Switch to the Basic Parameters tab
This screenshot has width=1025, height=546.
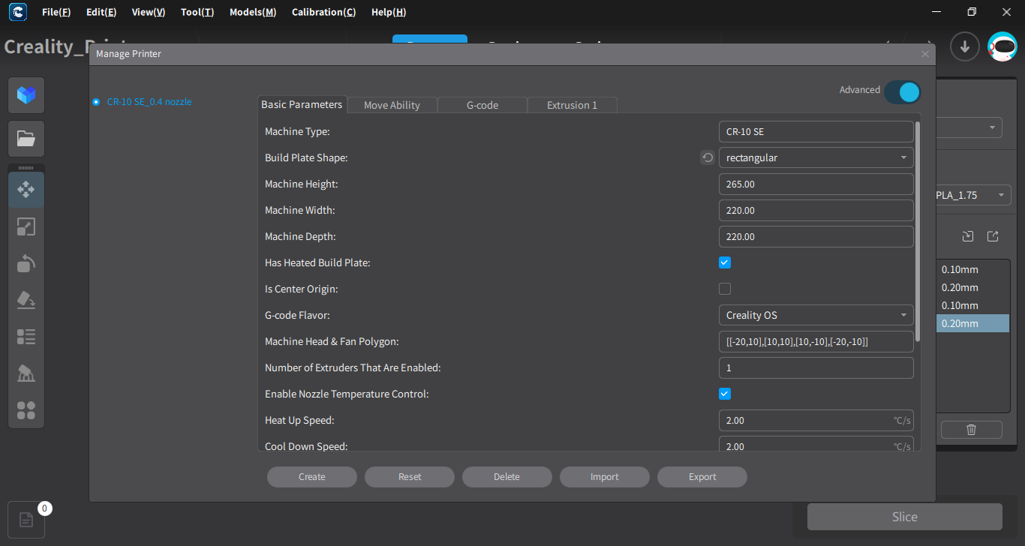tap(302, 104)
